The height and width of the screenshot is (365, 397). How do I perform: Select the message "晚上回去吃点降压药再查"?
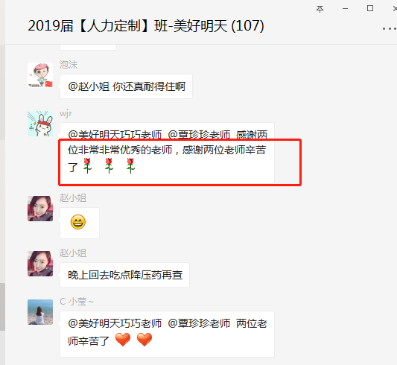[x=124, y=275]
